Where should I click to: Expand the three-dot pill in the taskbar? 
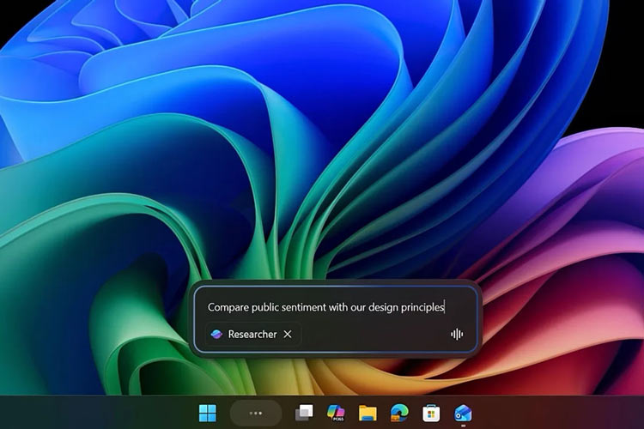tap(255, 413)
